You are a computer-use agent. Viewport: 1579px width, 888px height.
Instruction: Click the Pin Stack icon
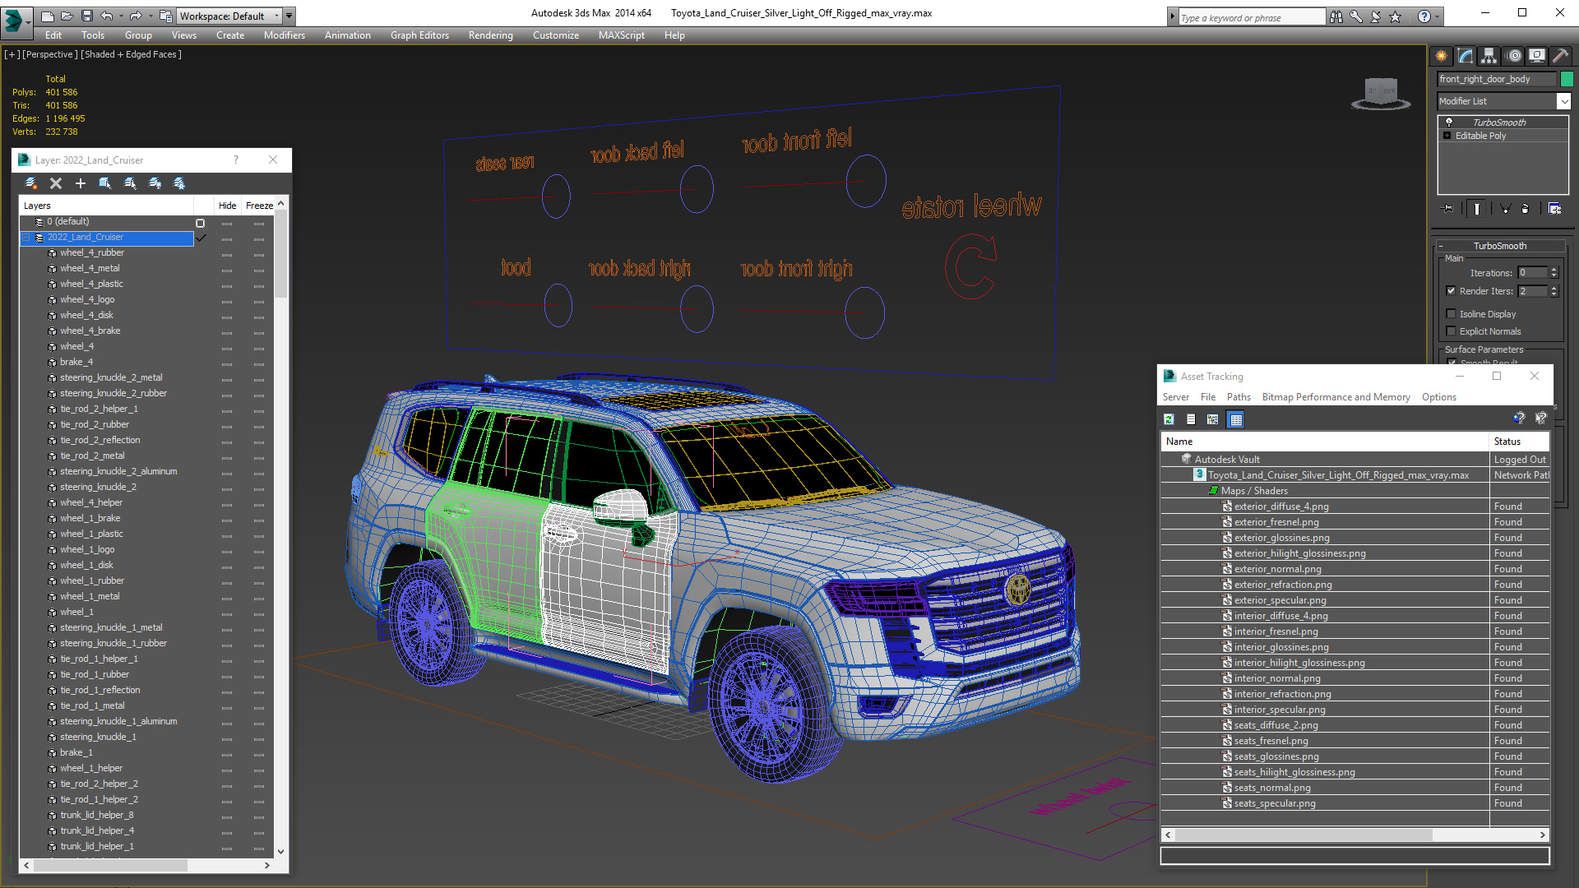tap(1448, 209)
